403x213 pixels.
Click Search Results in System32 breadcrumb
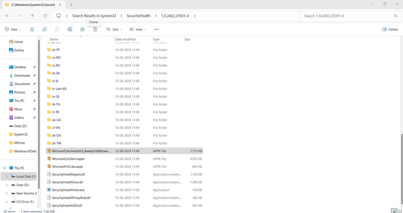tap(94, 16)
